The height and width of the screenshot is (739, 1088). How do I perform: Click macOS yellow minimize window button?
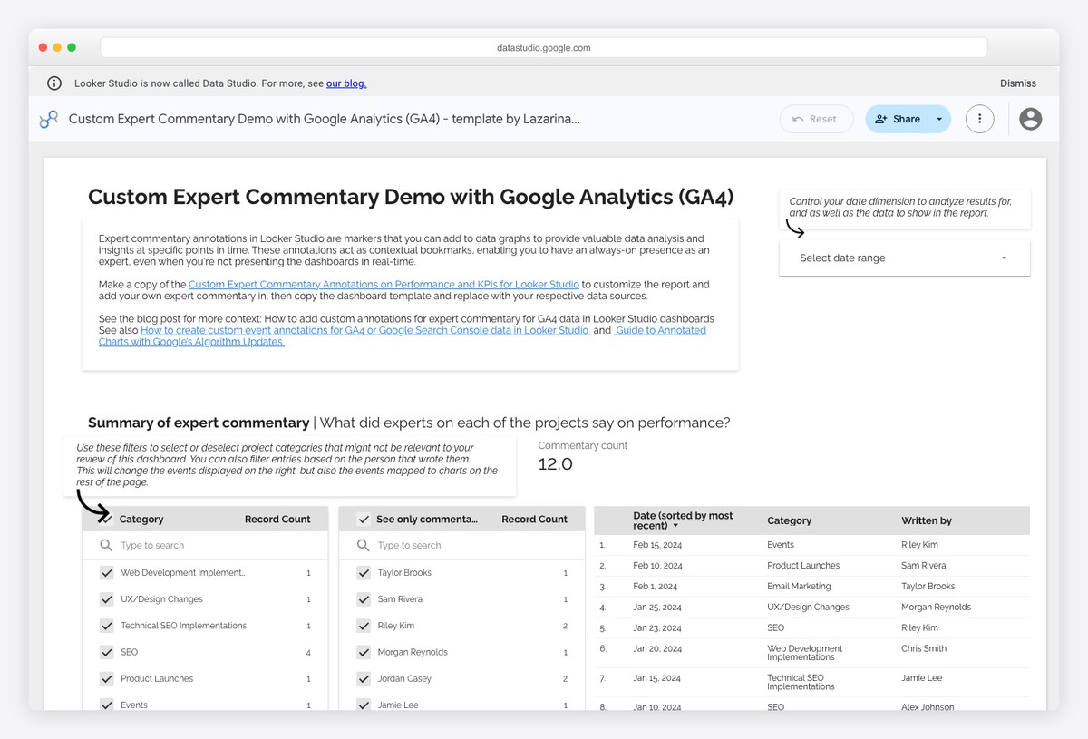point(57,47)
